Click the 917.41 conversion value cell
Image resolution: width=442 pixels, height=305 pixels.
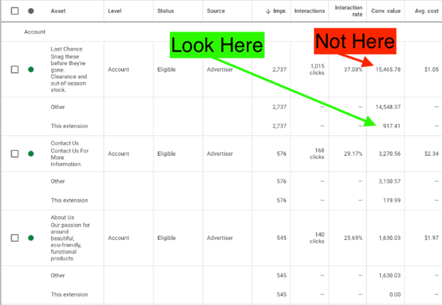click(x=391, y=126)
